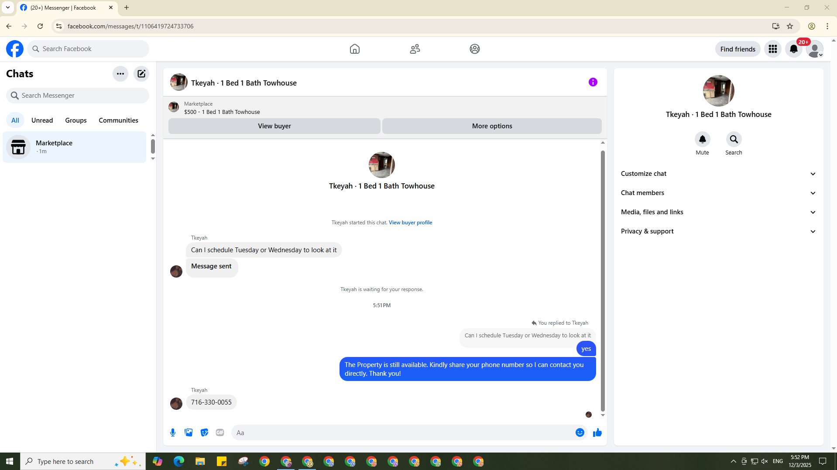Click the View buyer button
The image size is (837, 470).
(x=274, y=126)
